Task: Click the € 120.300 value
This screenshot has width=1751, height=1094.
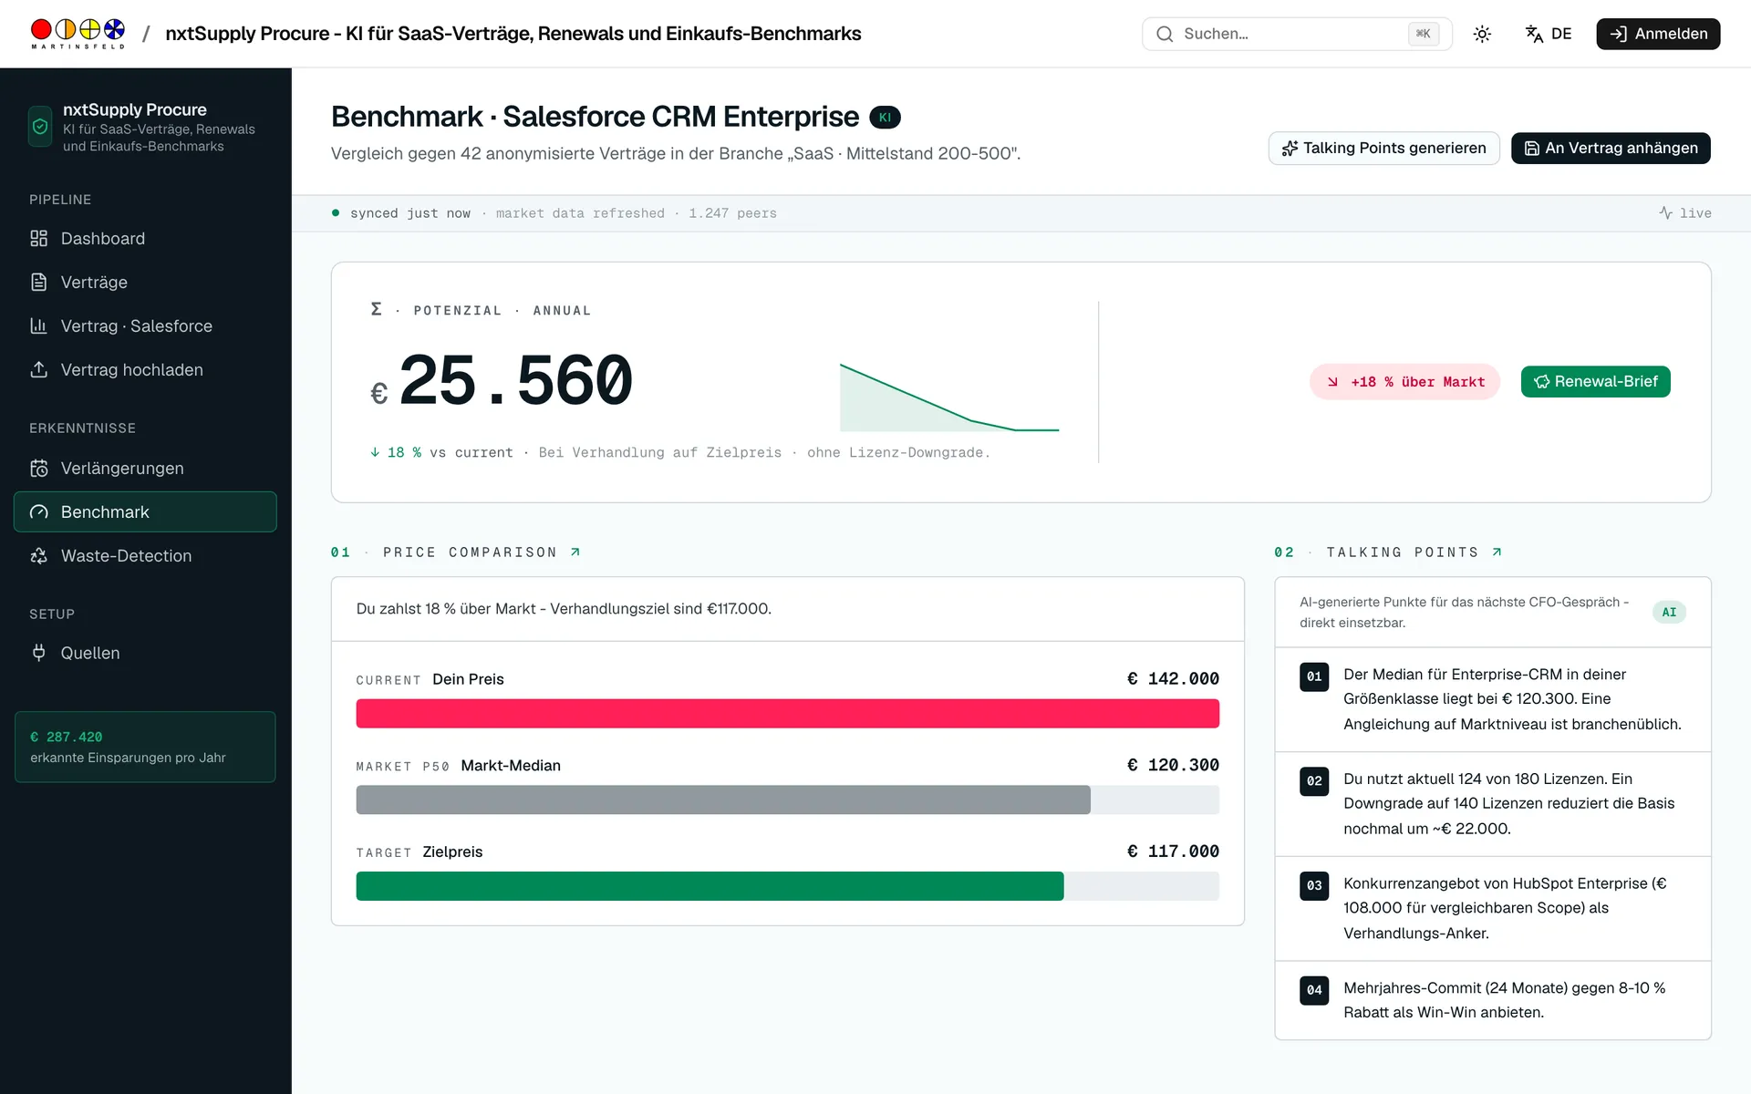Action: (x=1173, y=765)
